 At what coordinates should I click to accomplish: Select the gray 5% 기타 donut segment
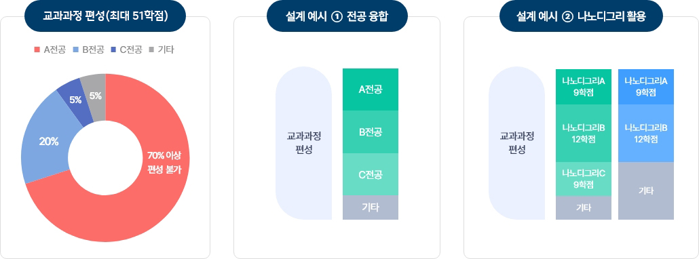pos(96,95)
